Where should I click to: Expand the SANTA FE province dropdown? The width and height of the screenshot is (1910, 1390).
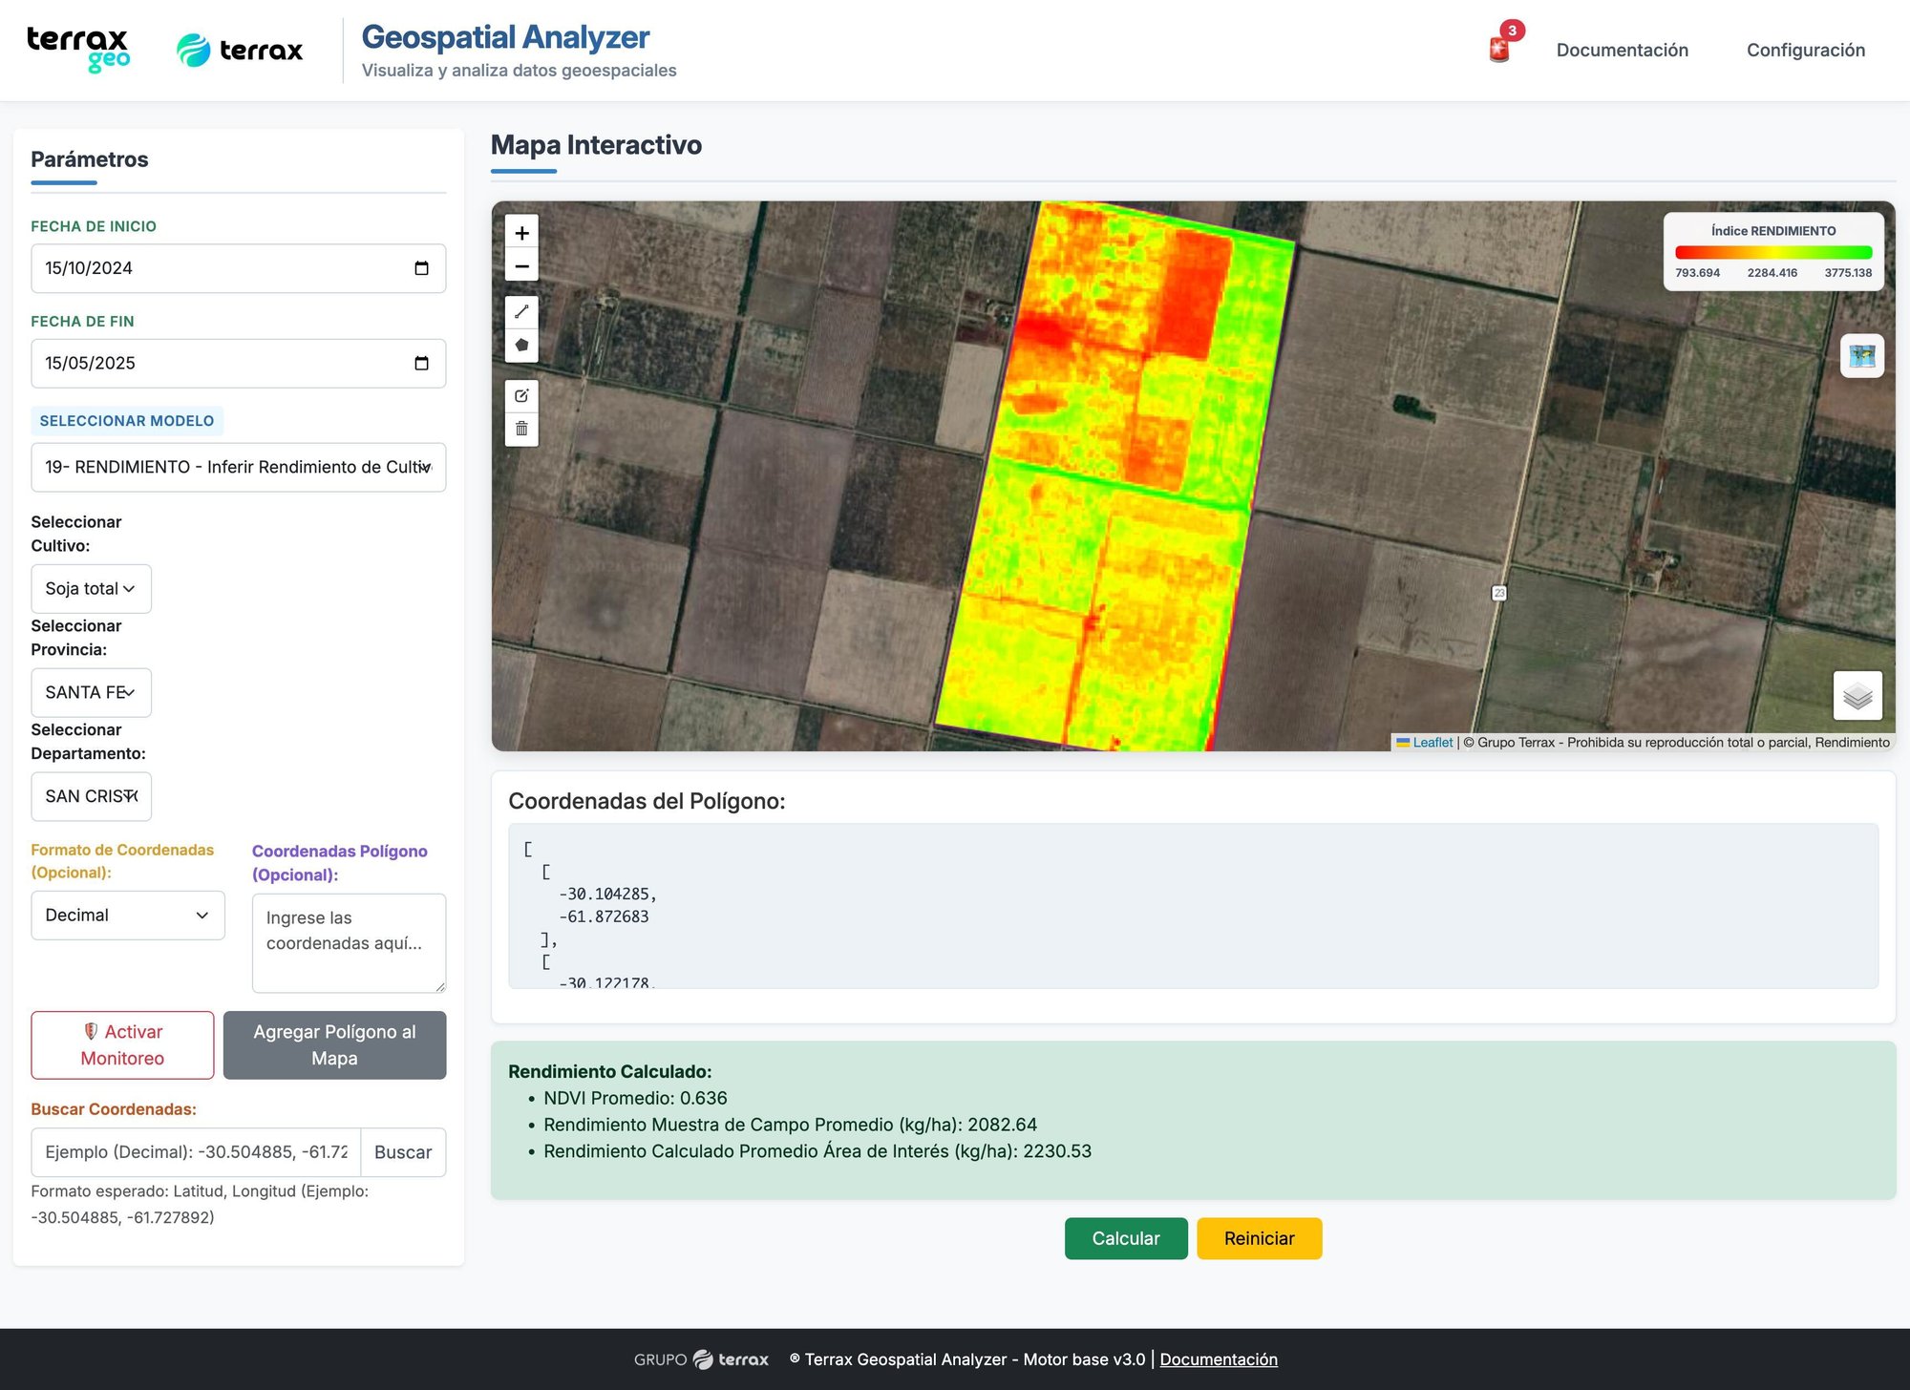coord(91,692)
